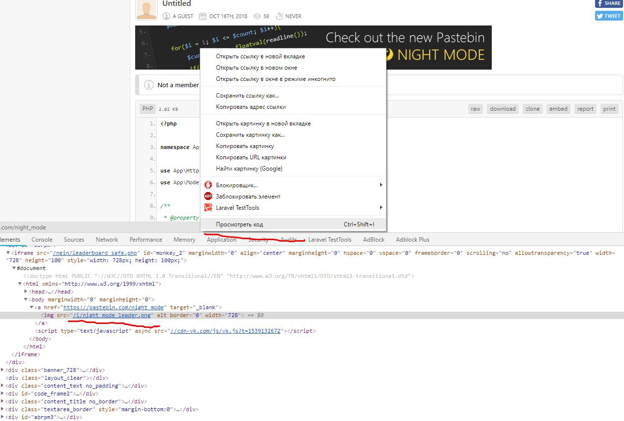Click the info icon in Not a member notice
Viewport: 624px width, 421px height.
pyautogui.click(x=149, y=85)
